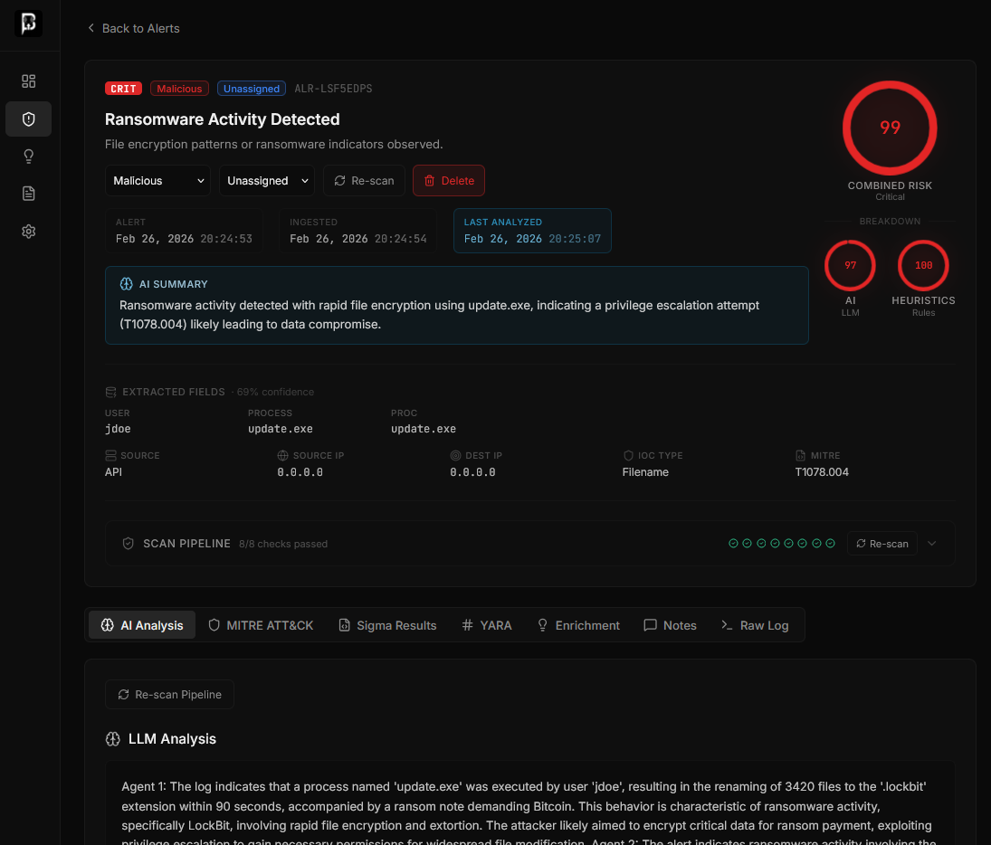Click the PROCESS value update.exe
This screenshot has width=991, height=845.
tap(280, 429)
